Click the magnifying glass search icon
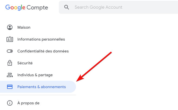 click(66, 7)
